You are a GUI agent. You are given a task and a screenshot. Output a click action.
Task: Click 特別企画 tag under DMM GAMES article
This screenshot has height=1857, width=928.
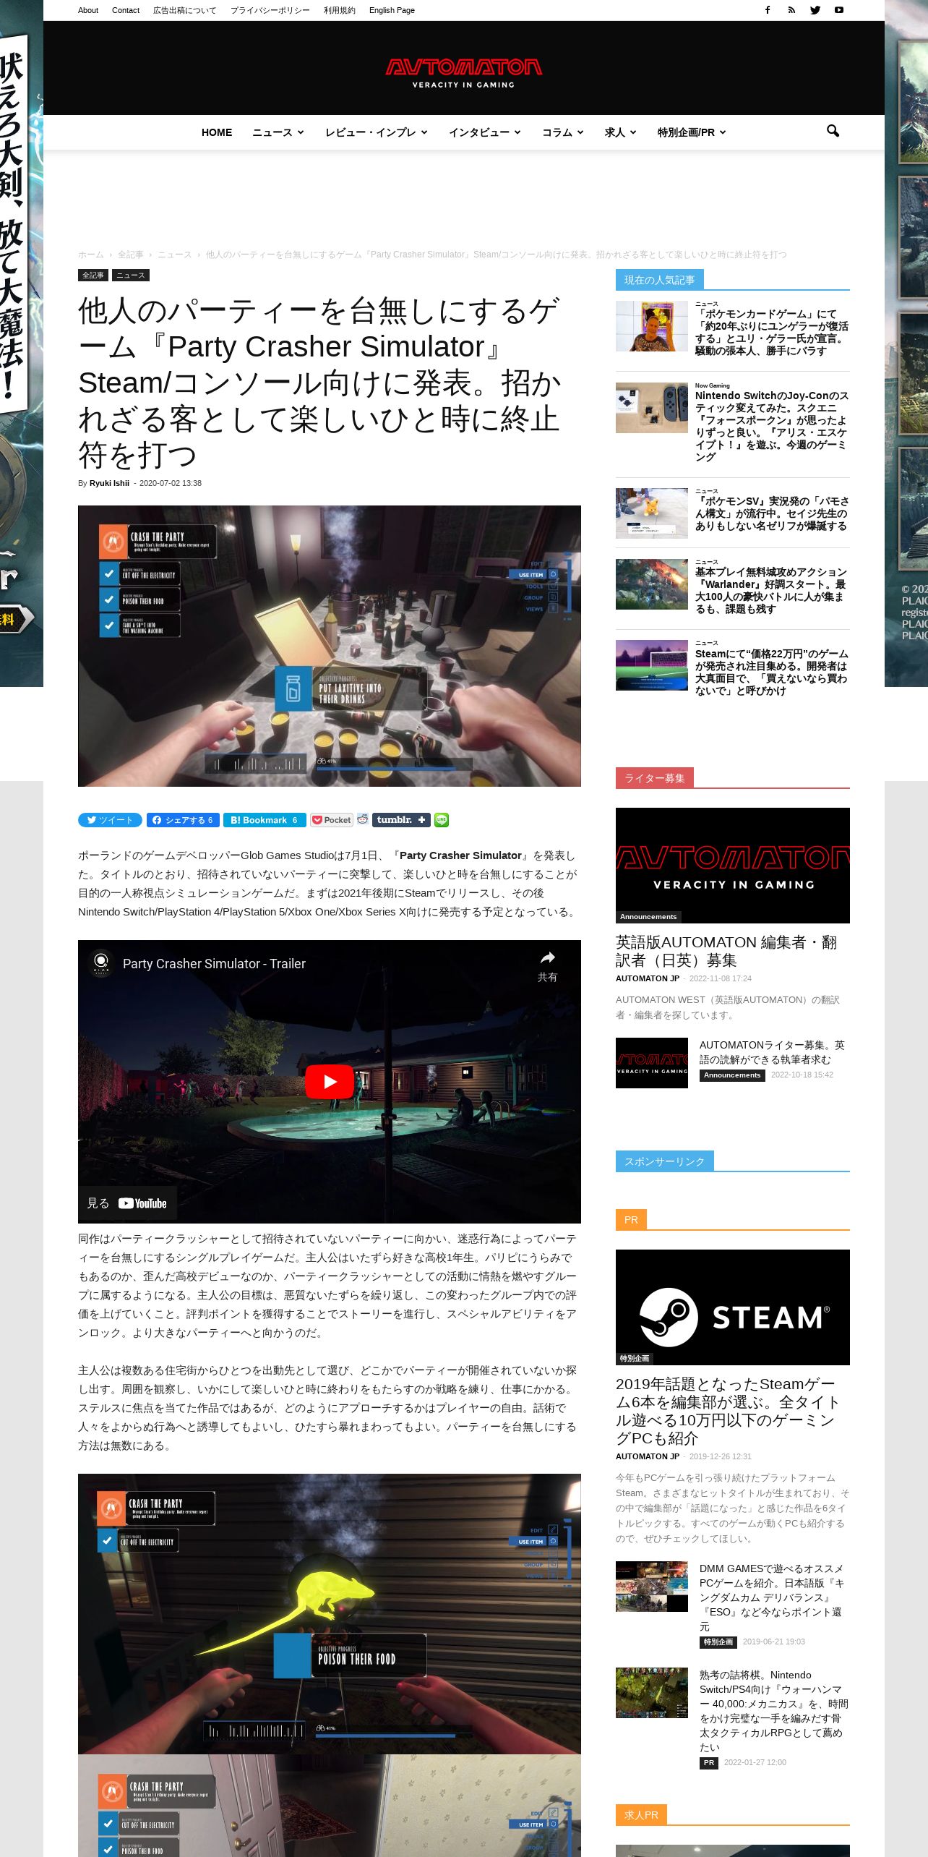point(718,1642)
